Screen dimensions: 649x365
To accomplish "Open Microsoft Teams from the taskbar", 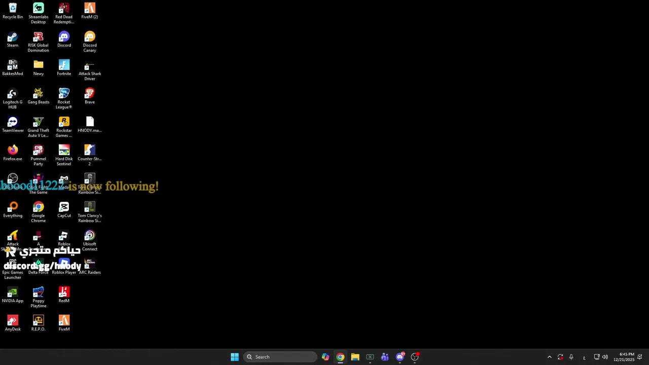I will 385,357.
